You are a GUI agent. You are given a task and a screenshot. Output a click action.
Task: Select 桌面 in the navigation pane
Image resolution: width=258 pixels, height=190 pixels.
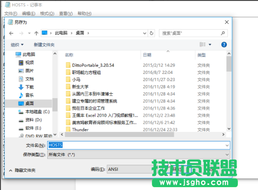point(29,103)
